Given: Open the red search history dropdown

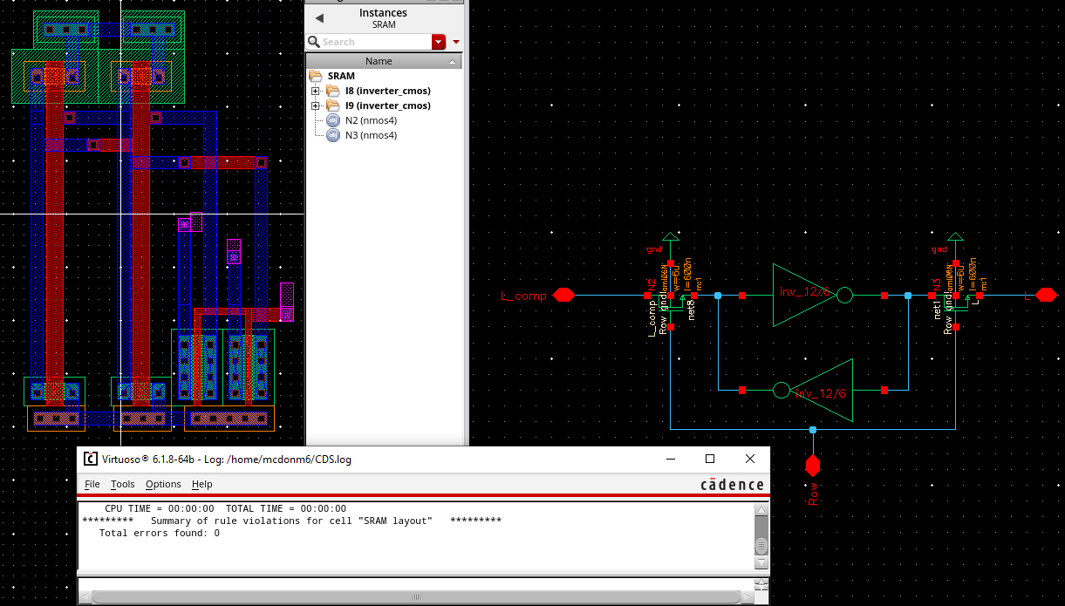Looking at the screenshot, I should point(438,42).
